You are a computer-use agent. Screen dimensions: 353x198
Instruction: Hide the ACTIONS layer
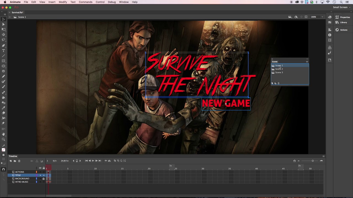tap(40, 172)
